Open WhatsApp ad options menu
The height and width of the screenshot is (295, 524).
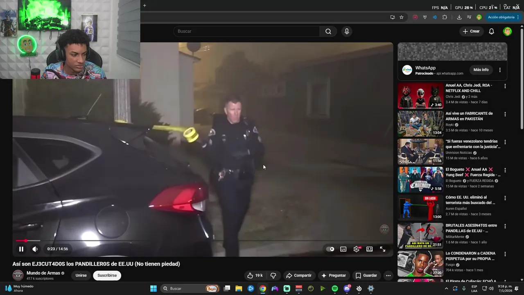click(500, 70)
